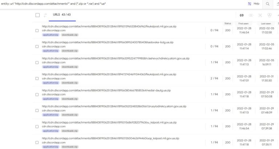Sort by the Last seen column header

pos(266,24)
